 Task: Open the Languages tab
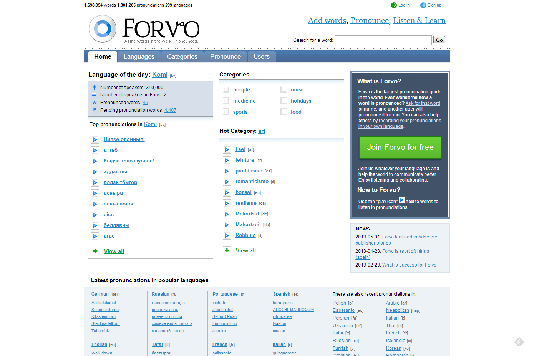[139, 56]
